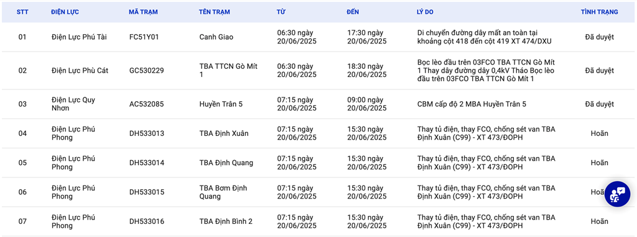Screen dimensions: 637x237
Task: Click Đã duyệt status in row 01
Action: (599, 37)
